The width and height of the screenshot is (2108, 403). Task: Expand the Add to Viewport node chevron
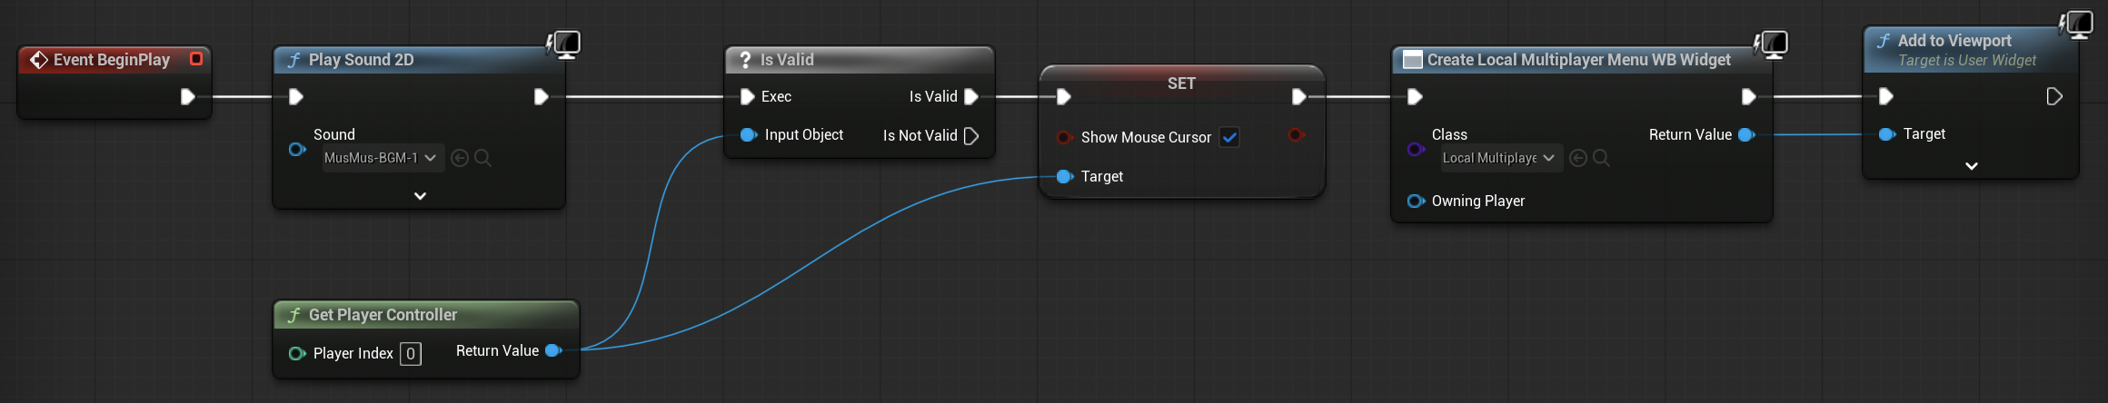[1971, 166]
